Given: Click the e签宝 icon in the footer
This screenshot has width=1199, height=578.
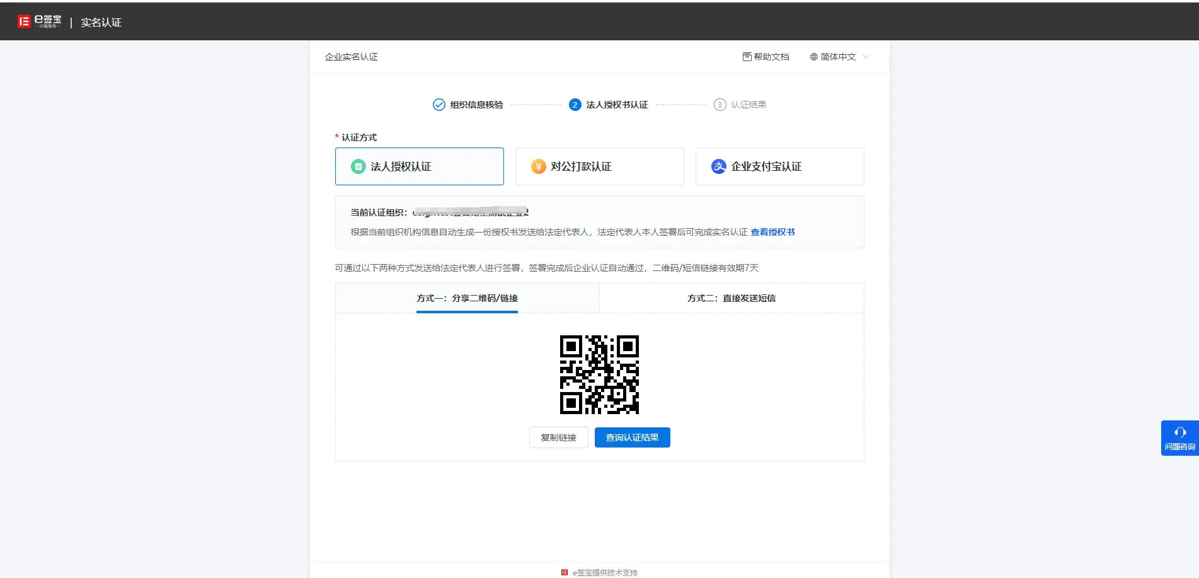Looking at the screenshot, I should coord(564,572).
